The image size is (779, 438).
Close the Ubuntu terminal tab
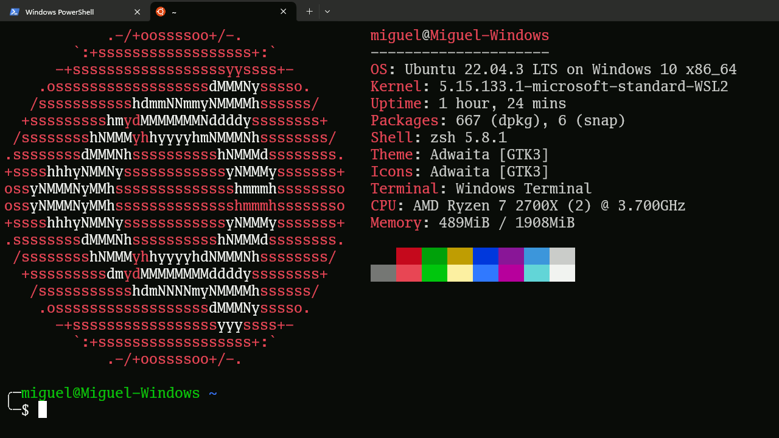tap(283, 12)
